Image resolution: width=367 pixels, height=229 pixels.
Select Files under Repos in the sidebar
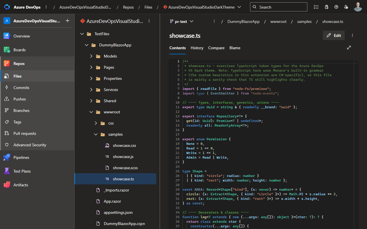pos(37,76)
